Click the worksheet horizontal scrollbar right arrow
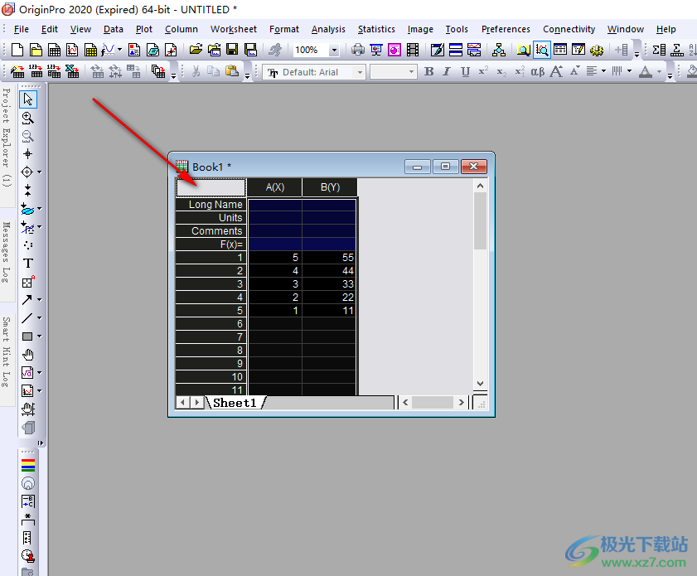Image resolution: width=697 pixels, height=576 pixels. tap(461, 403)
